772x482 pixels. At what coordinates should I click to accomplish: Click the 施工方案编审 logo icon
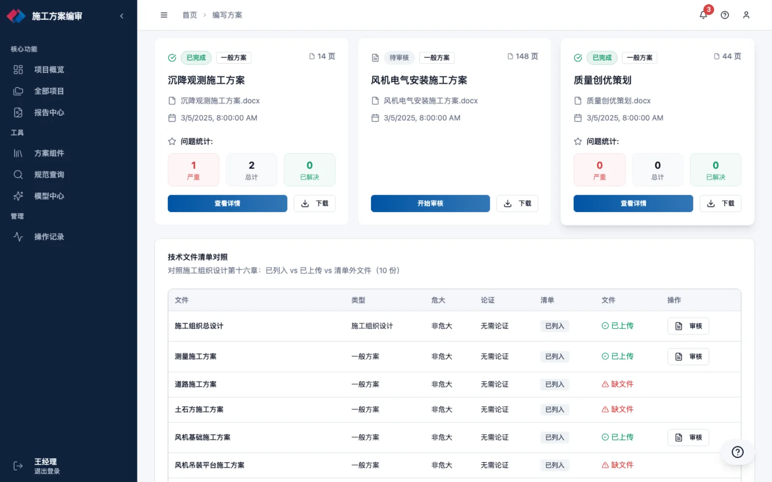pos(16,16)
